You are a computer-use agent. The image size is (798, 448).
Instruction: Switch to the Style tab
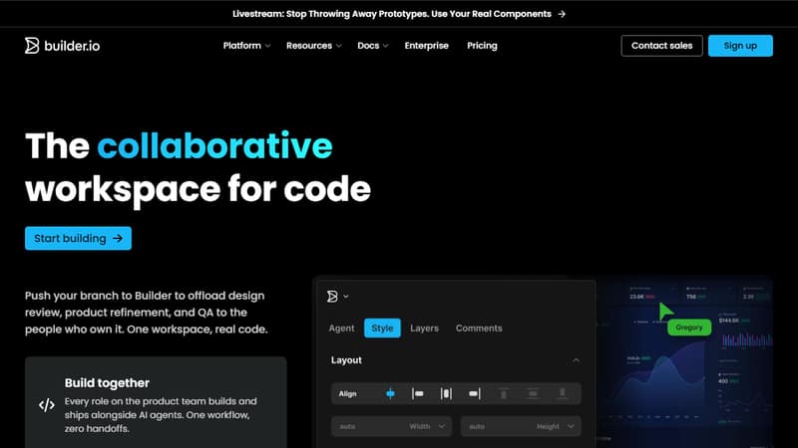[382, 329]
